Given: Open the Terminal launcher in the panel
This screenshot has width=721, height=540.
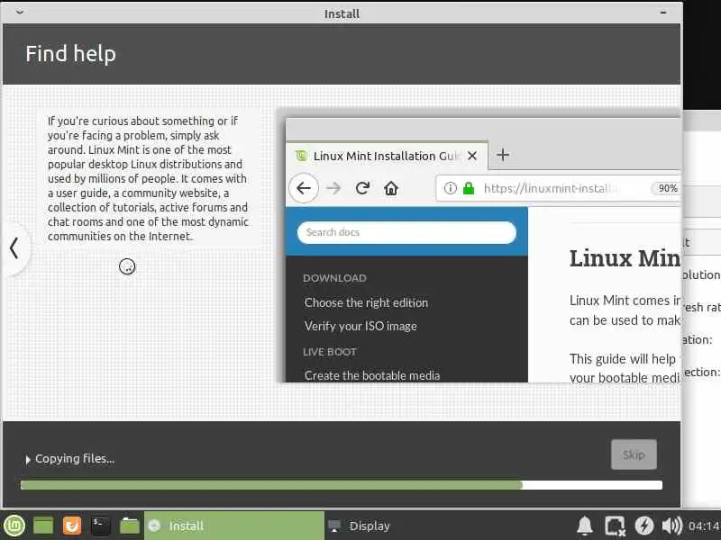Looking at the screenshot, I should point(100,526).
